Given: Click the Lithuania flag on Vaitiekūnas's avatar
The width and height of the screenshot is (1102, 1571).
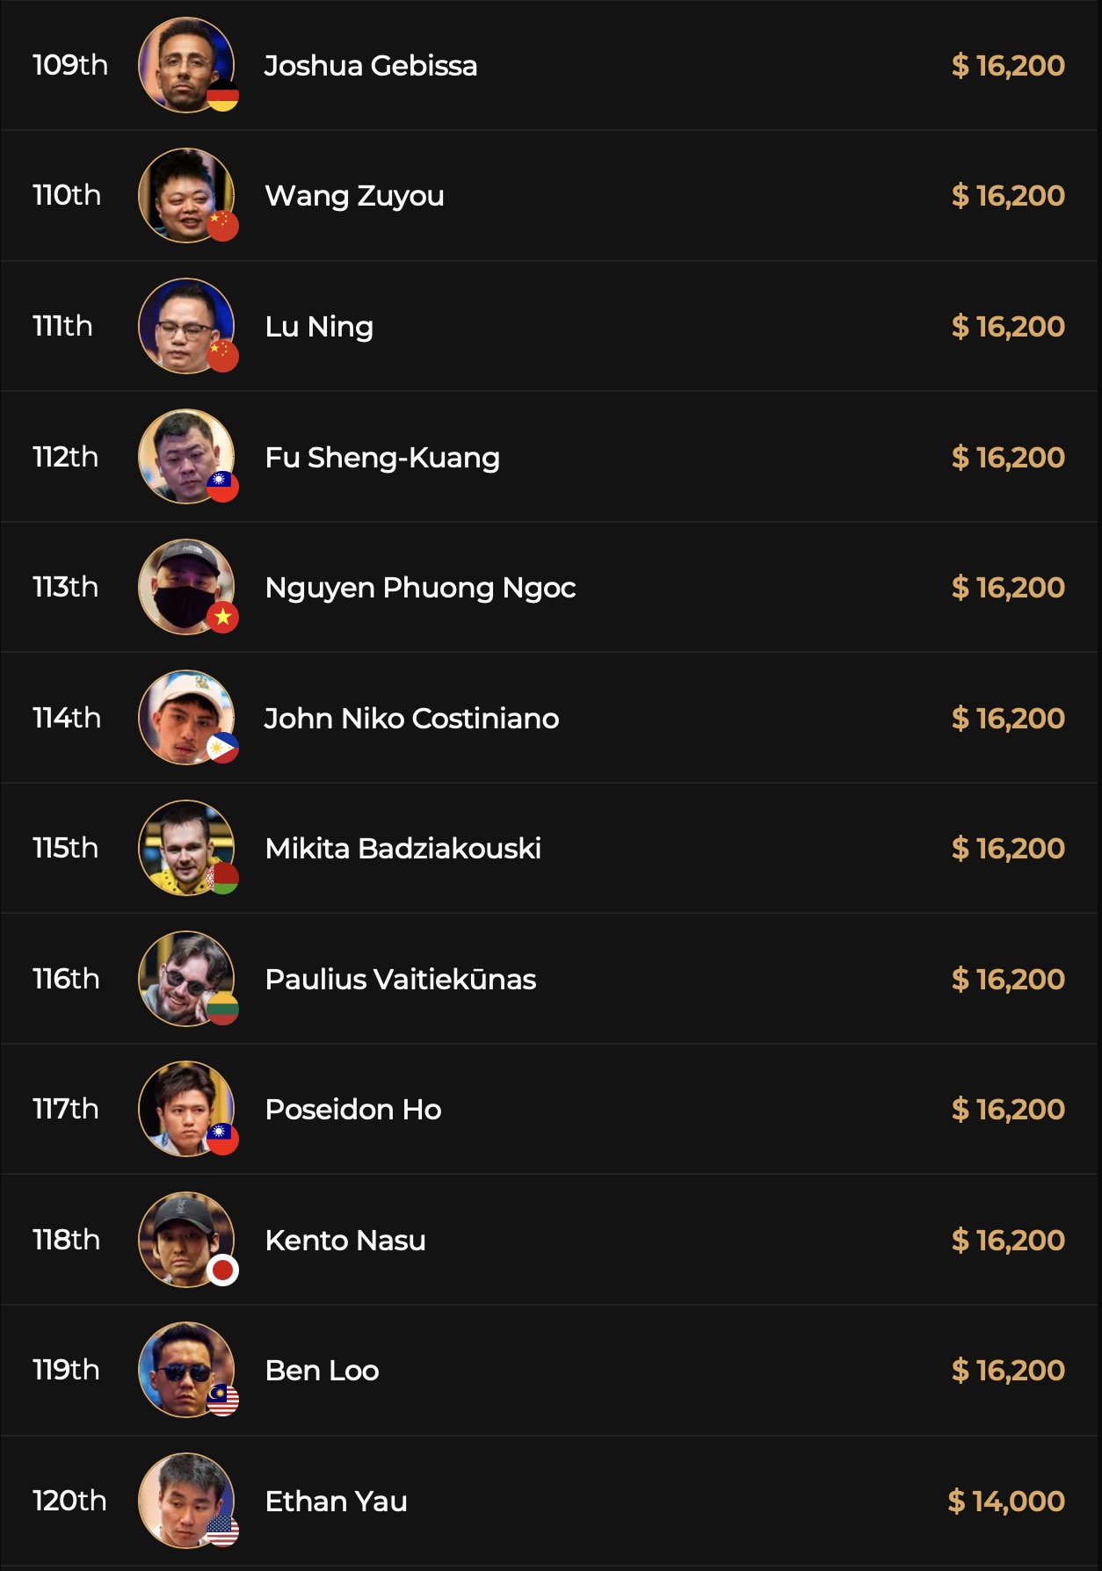Looking at the screenshot, I should pos(222,1009).
